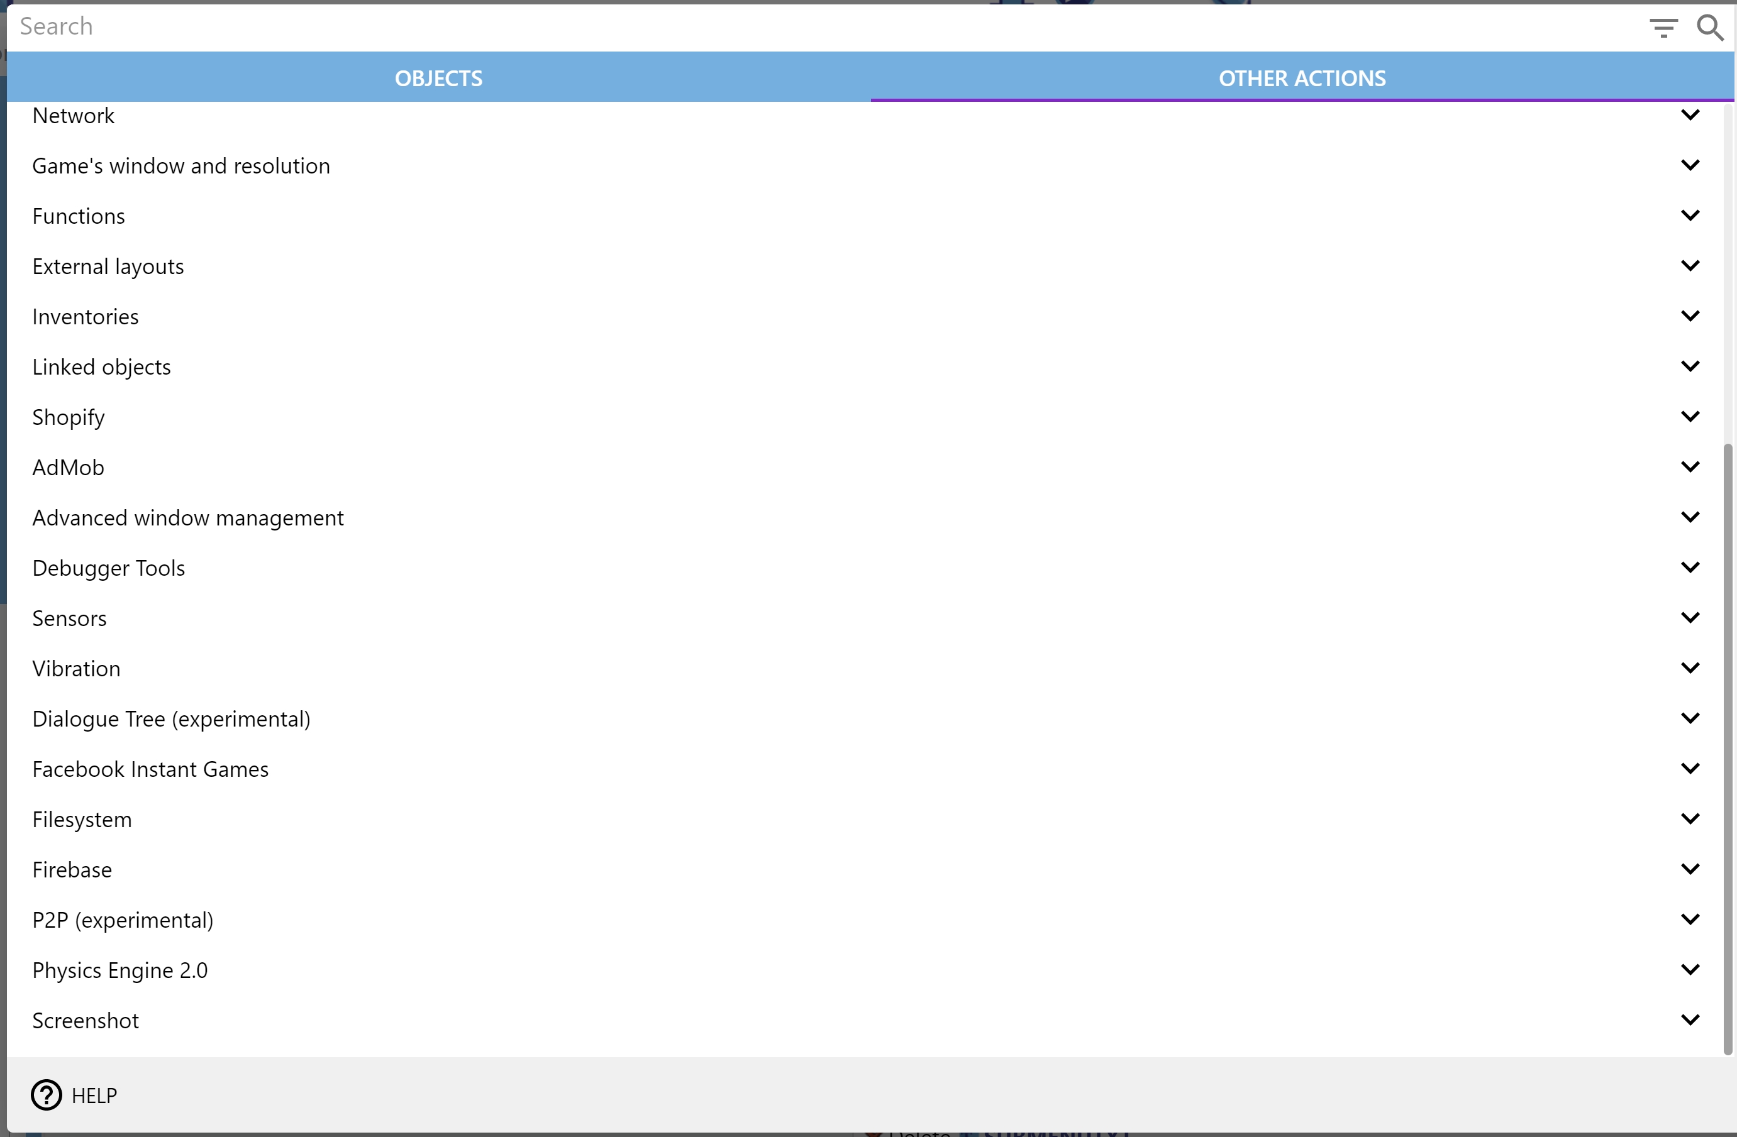Expand the P2P (experimental) chevron
The width and height of the screenshot is (1737, 1137).
tap(1690, 920)
